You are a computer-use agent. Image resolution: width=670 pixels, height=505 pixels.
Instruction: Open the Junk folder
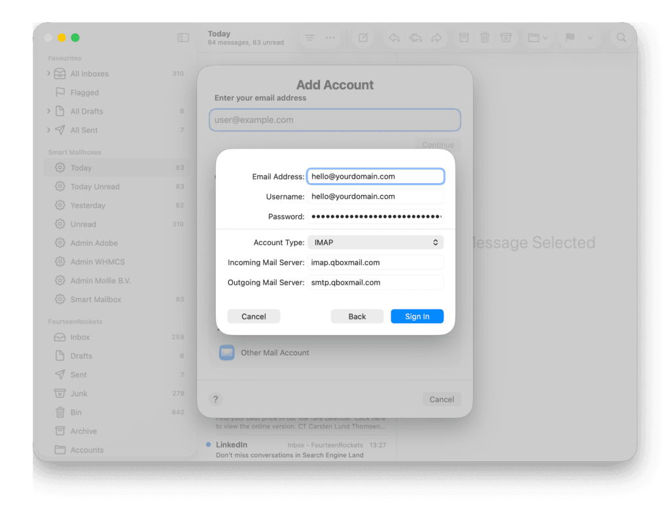coord(116,393)
